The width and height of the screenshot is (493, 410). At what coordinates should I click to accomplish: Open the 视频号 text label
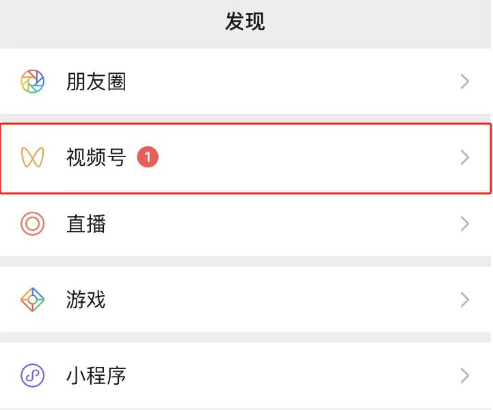[x=96, y=158]
